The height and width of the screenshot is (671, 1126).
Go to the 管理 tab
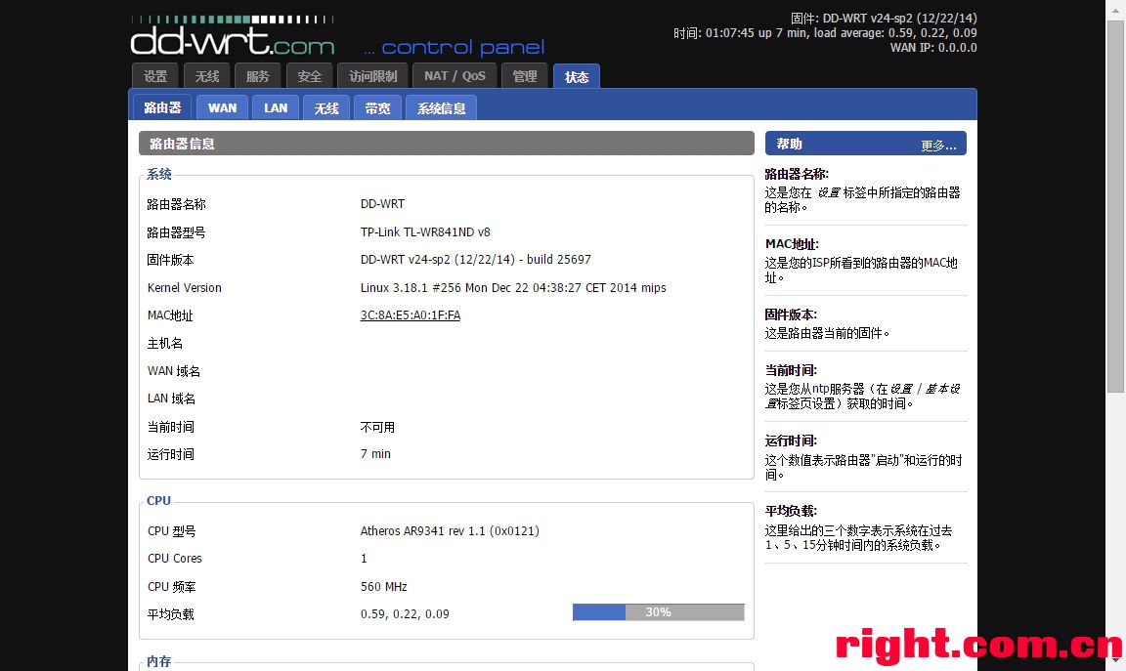click(x=524, y=76)
